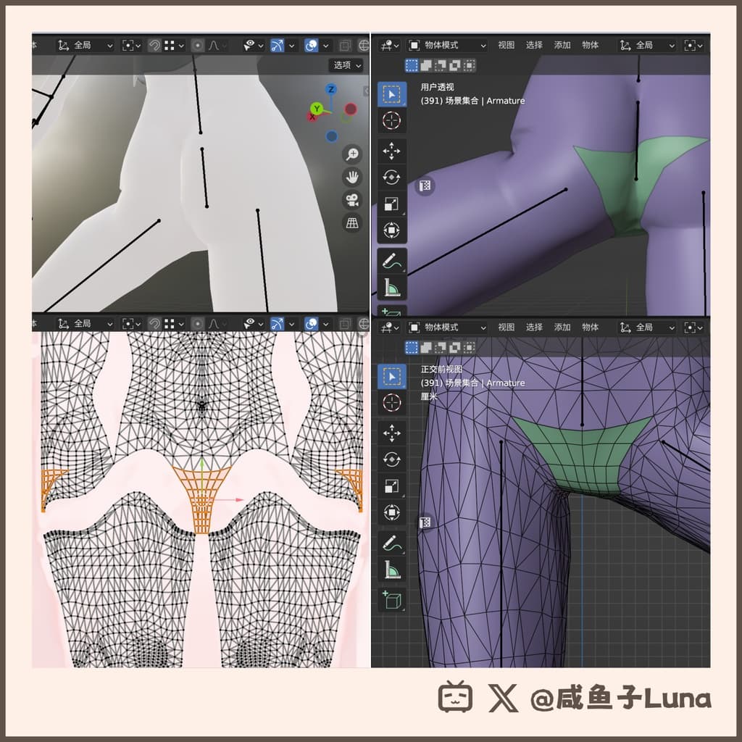Open the 选项 options dropdown in top-left viewport
The width and height of the screenshot is (742, 742).
coord(347,65)
